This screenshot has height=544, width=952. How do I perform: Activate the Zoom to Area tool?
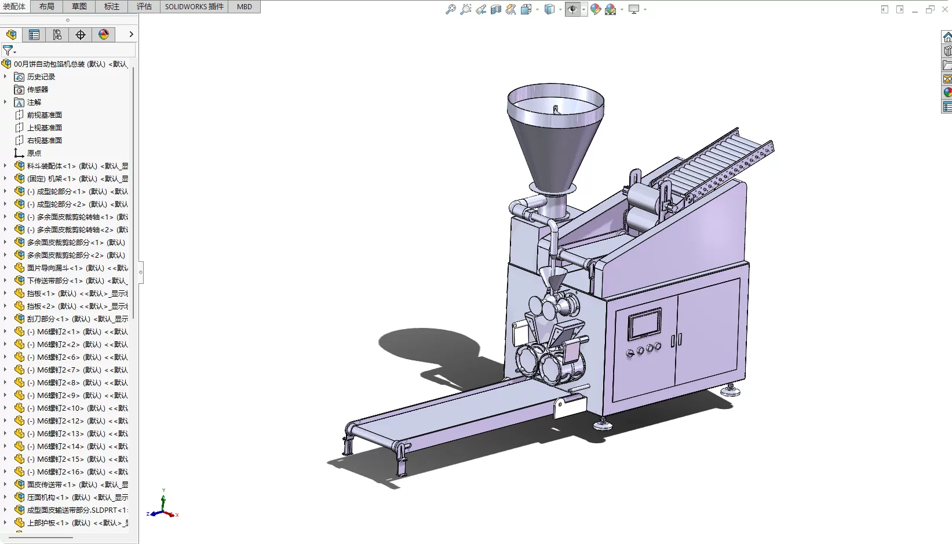tap(465, 9)
